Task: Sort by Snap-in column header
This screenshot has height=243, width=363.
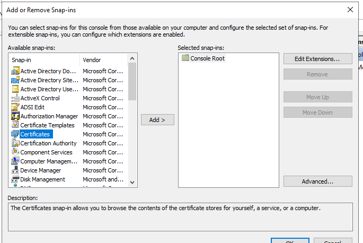Action: 44,60
